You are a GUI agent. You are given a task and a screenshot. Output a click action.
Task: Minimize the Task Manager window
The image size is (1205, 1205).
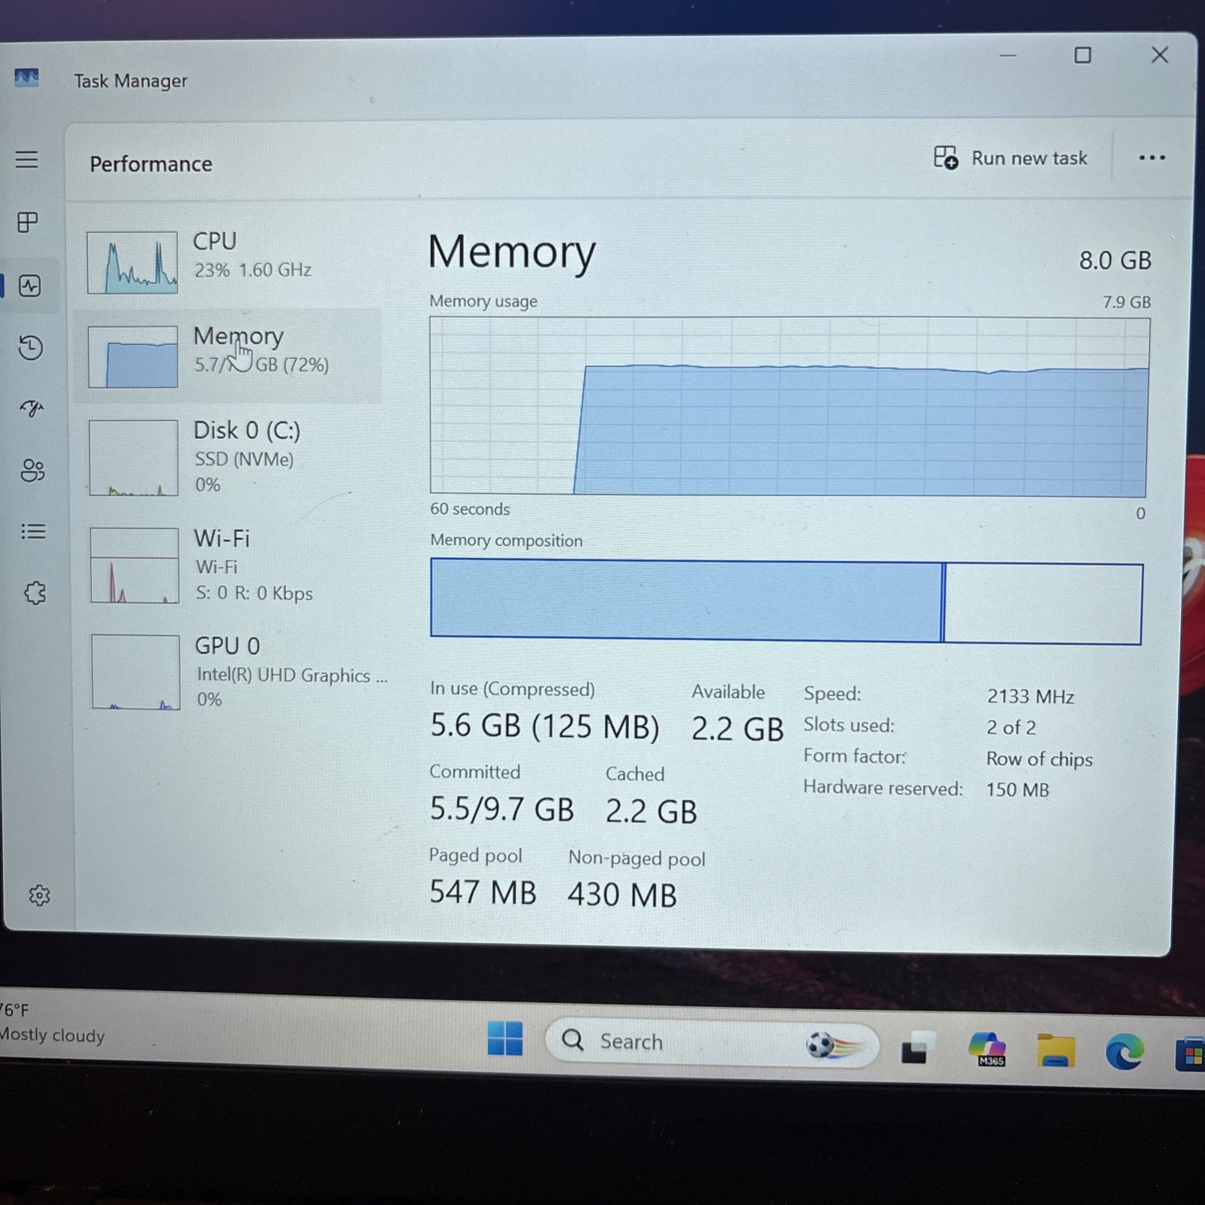[1008, 55]
